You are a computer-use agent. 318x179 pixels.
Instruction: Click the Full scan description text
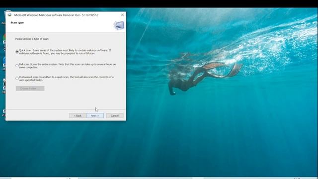click(x=68, y=66)
